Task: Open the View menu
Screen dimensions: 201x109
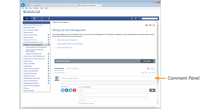Action: tap(30, 8)
